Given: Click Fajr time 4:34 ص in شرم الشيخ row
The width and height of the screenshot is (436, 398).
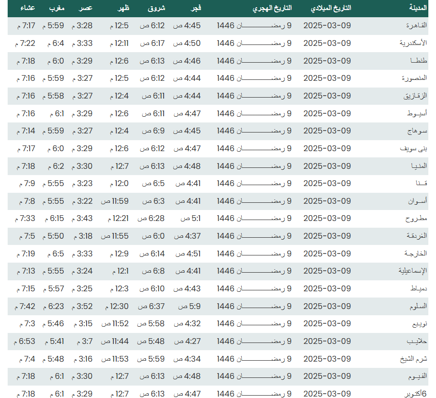Looking at the screenshot, I should pos(187,359).
